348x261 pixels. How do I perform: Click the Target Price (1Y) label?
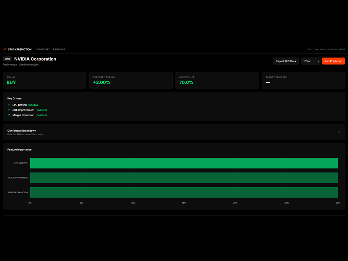[x=276, y=77]
